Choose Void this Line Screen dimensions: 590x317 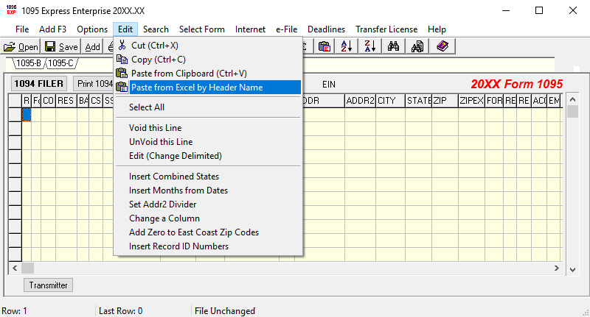(208, 128)
